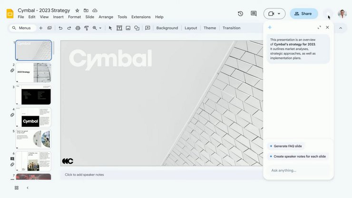The image size is (352, 198).
Task: Click the link icon beside slide 2
Action: point(12,70)
